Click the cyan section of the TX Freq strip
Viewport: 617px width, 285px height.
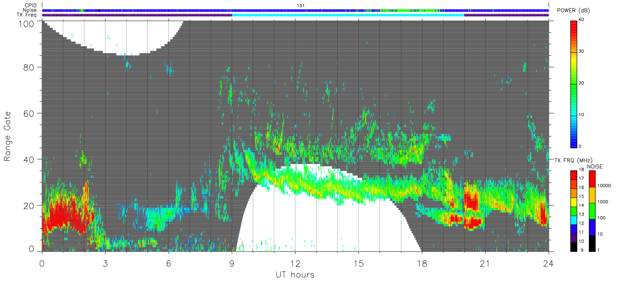point(348,15)
